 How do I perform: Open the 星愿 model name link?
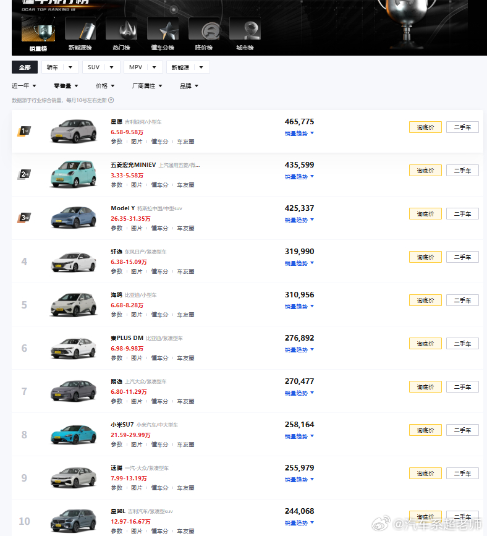(117, 122)
